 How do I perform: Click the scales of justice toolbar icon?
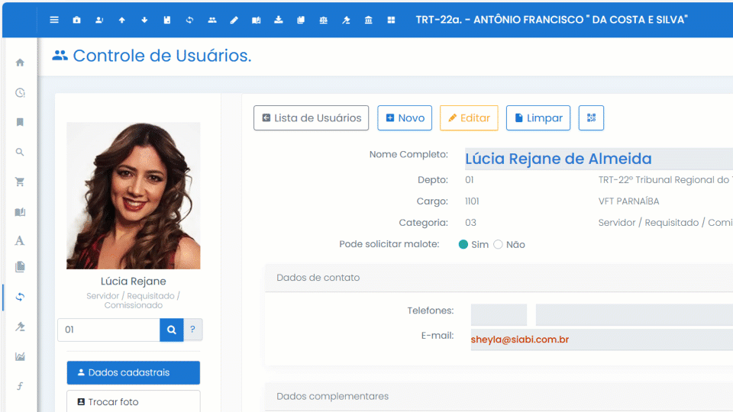pyautogui.click(x=324, y=20)
